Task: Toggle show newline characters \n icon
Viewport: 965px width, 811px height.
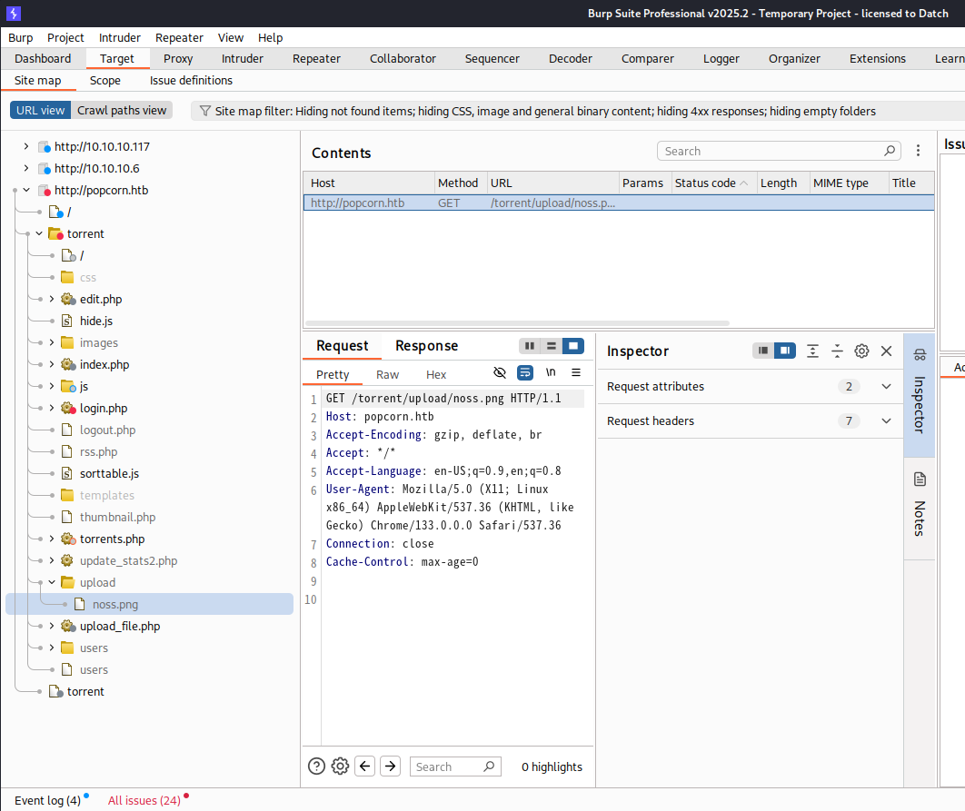Action: (551, 372)
